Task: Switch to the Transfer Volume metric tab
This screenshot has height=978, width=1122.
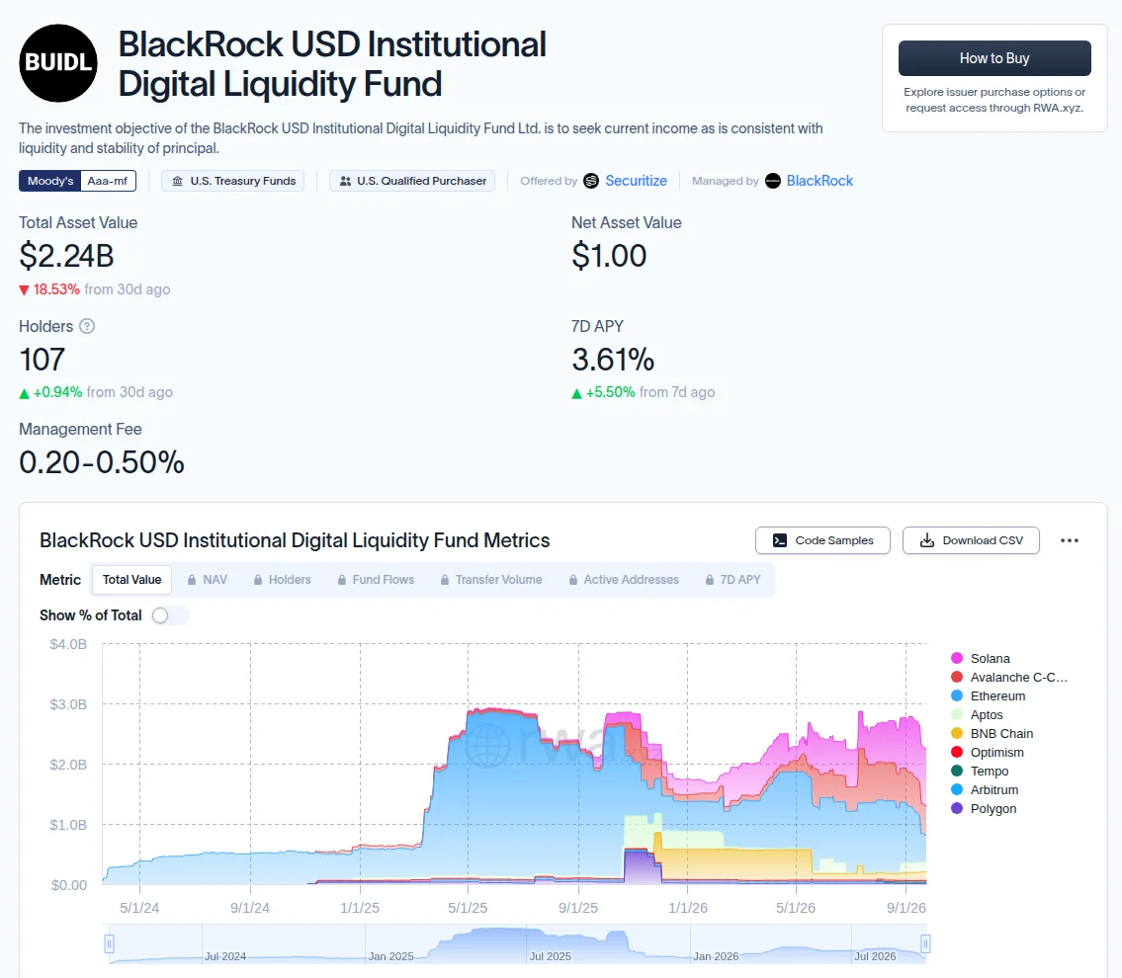Action: 491,580
